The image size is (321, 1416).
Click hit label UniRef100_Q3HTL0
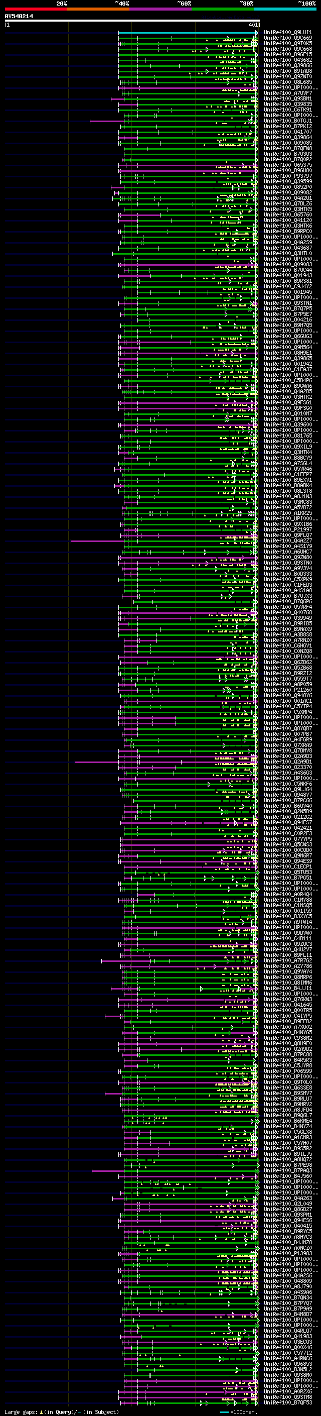tap(288, 253)
